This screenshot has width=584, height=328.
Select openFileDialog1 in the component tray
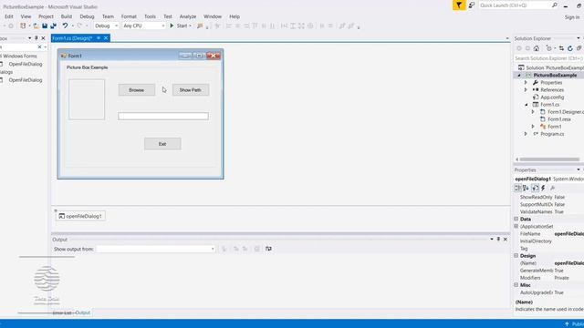pos(80,216)
